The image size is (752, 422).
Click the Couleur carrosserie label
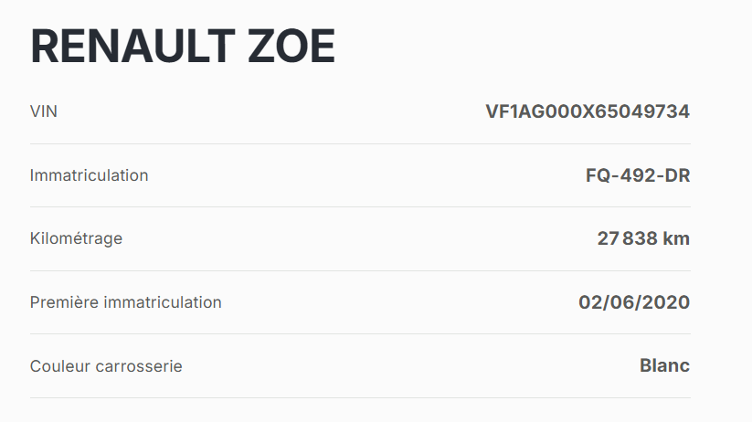pos(106,366)
